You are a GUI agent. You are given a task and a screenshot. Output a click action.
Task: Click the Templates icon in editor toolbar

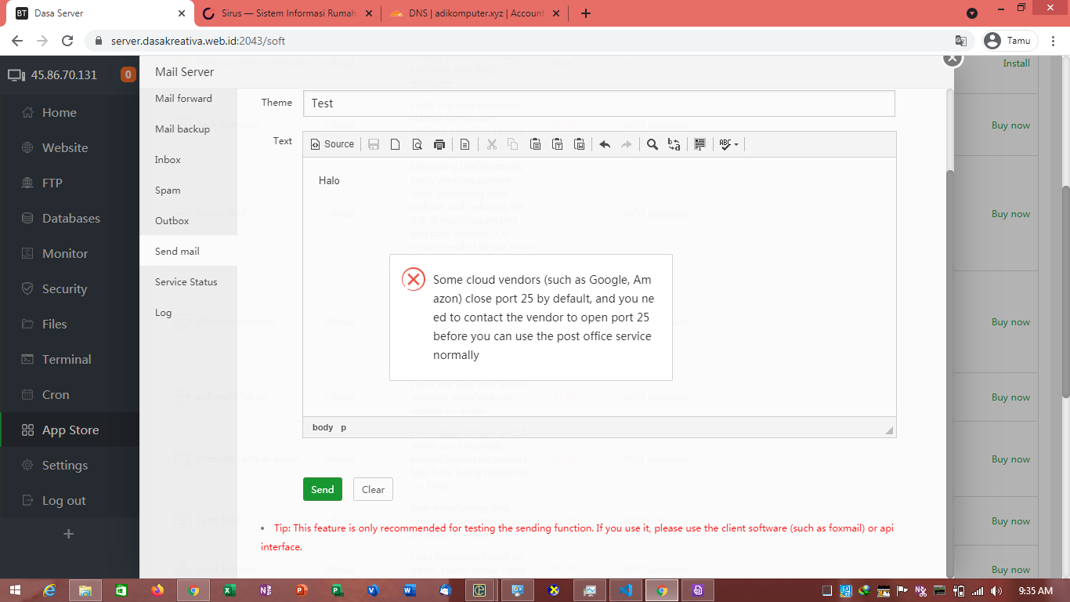465,144
